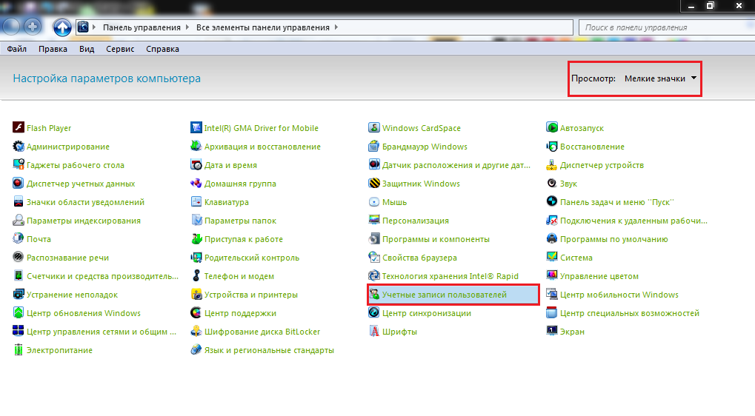Click the Диспетчер учетных данных icon
Screen dimensions: 755x416
pyautogui.click(x=19, y=184)
